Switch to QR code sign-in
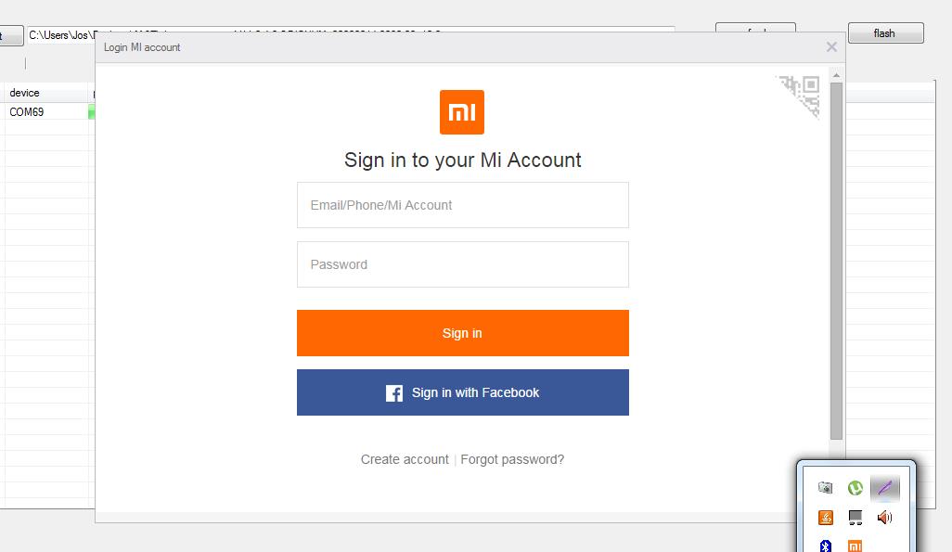Viewport: 952px width, 552px height. (802, 93)
